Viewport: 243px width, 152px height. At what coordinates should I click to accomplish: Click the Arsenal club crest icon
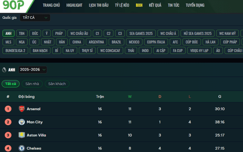[22, 109]
